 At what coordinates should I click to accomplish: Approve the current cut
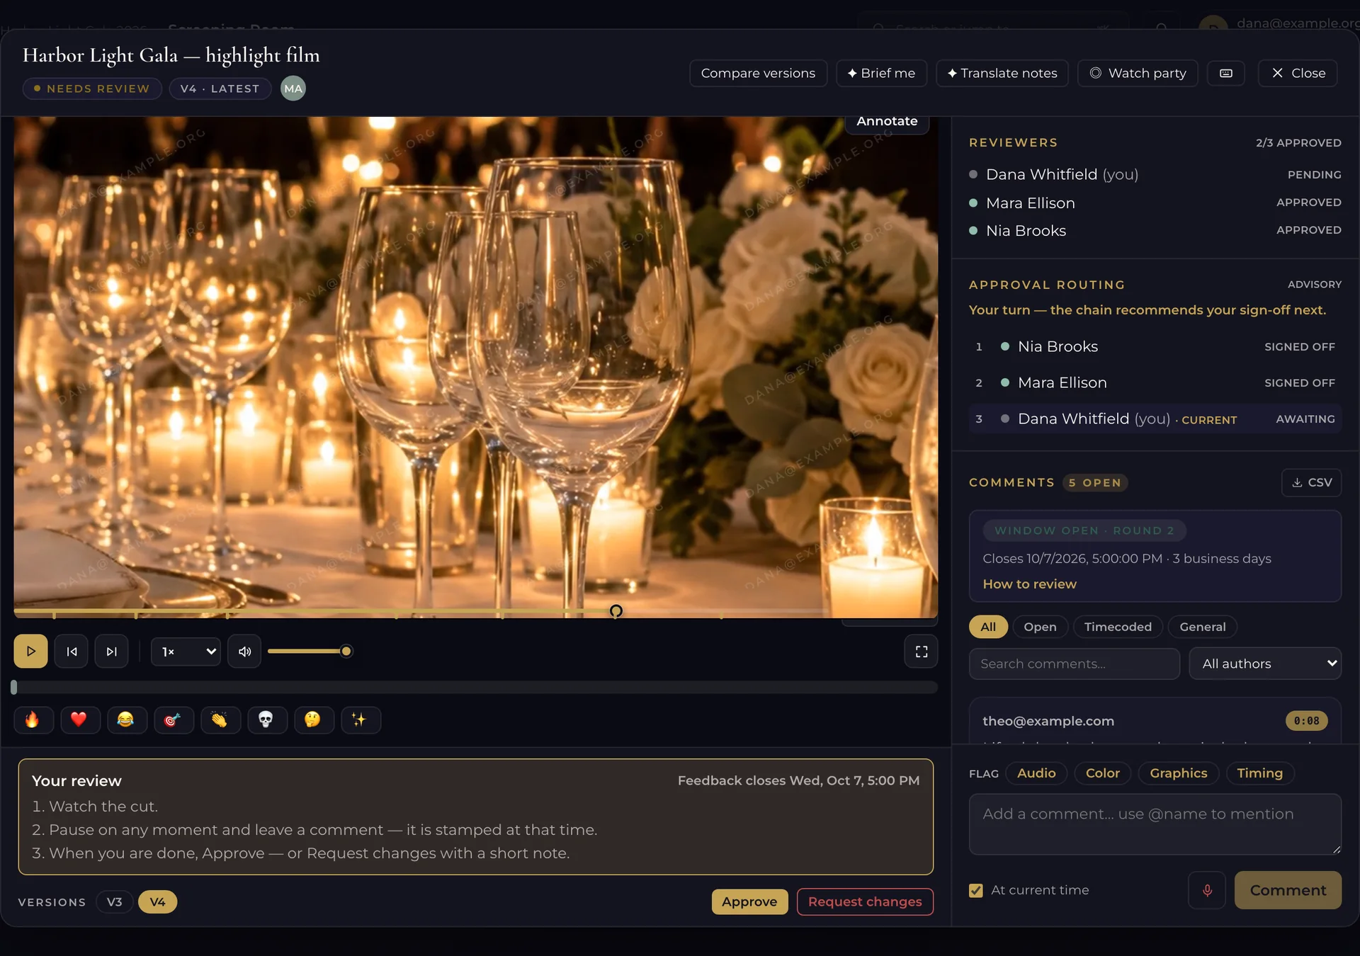tap(749, 901)
